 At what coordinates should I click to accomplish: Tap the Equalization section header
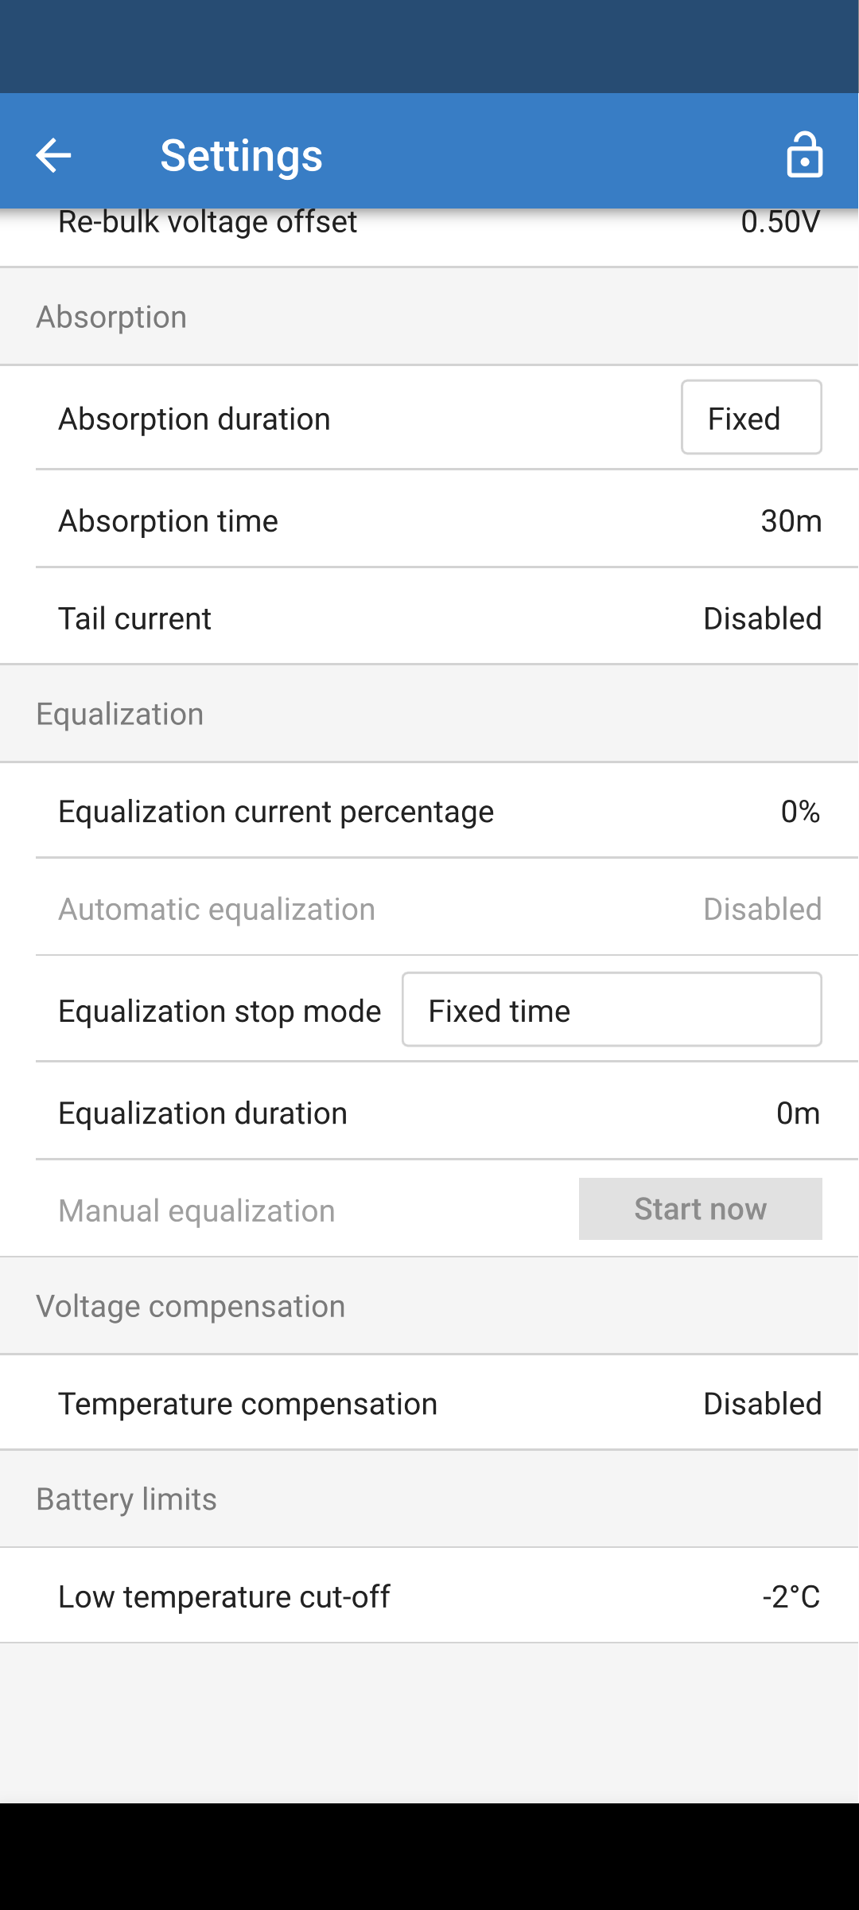(120, 714)
